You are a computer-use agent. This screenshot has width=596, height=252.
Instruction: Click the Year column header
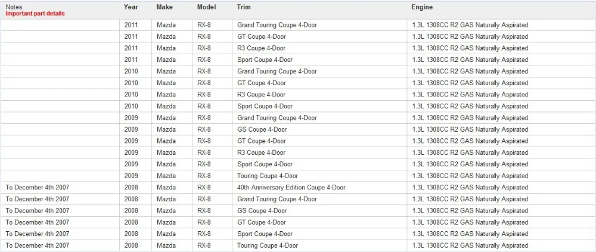(x=131, y=7)
